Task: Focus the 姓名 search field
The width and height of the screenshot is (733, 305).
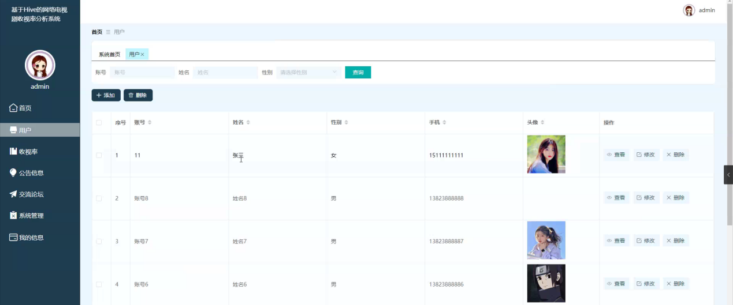Action: tap(225, 72)
